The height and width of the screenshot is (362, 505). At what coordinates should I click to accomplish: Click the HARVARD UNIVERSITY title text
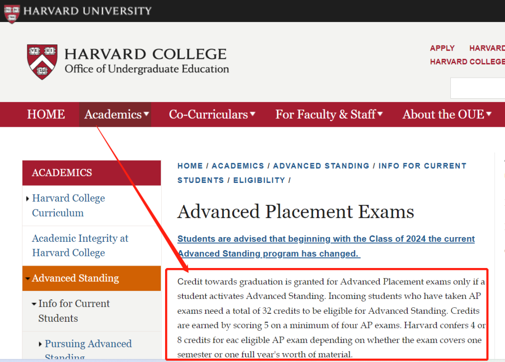87,11
